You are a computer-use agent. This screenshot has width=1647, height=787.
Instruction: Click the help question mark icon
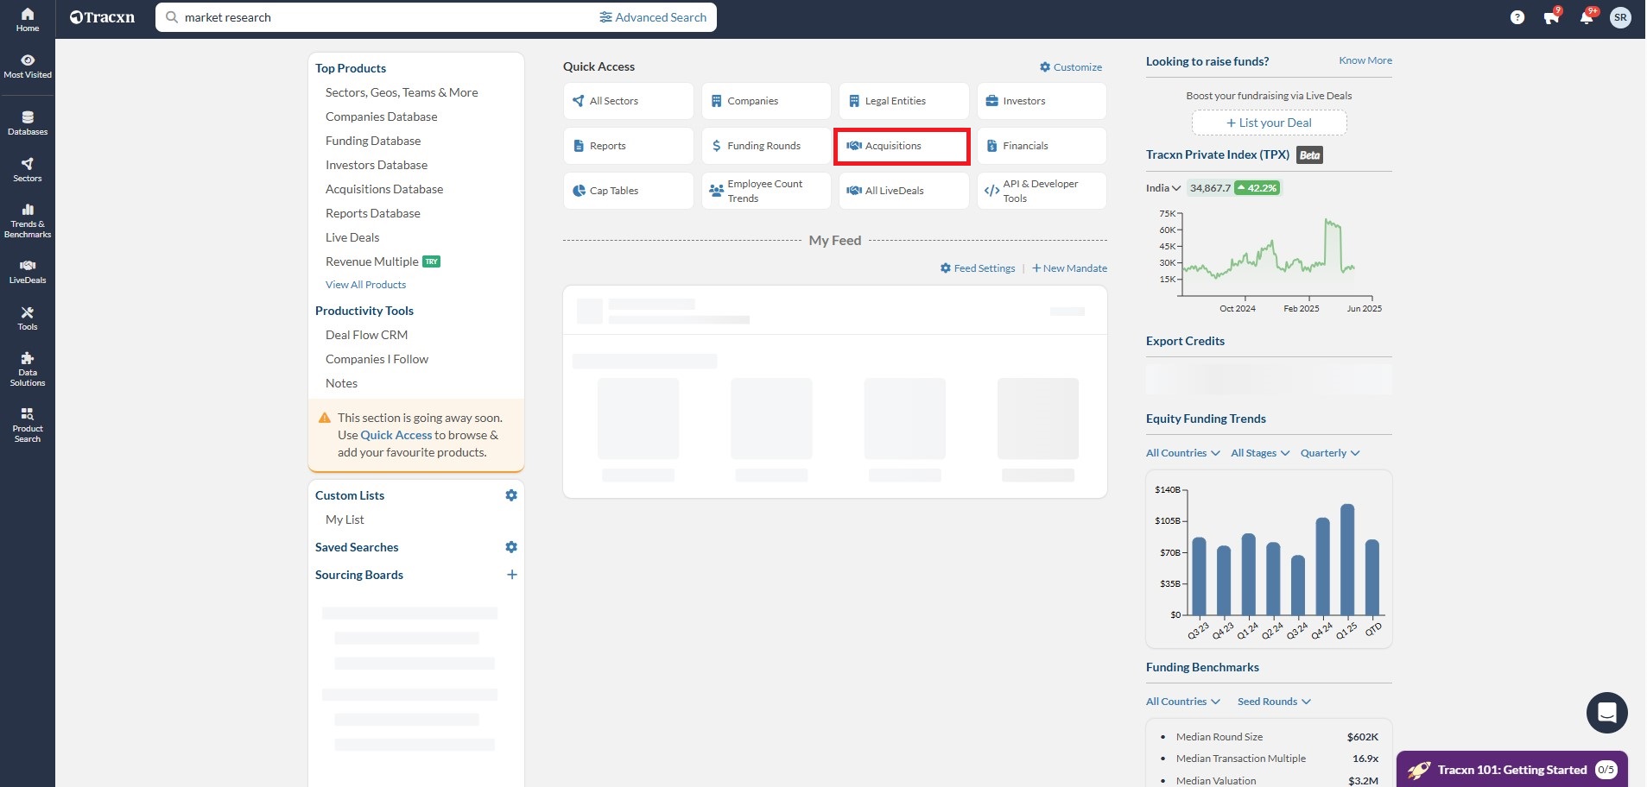click(x=1517, y=17)
